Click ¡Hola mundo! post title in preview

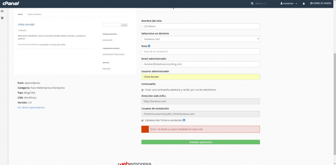coord(26,24)
